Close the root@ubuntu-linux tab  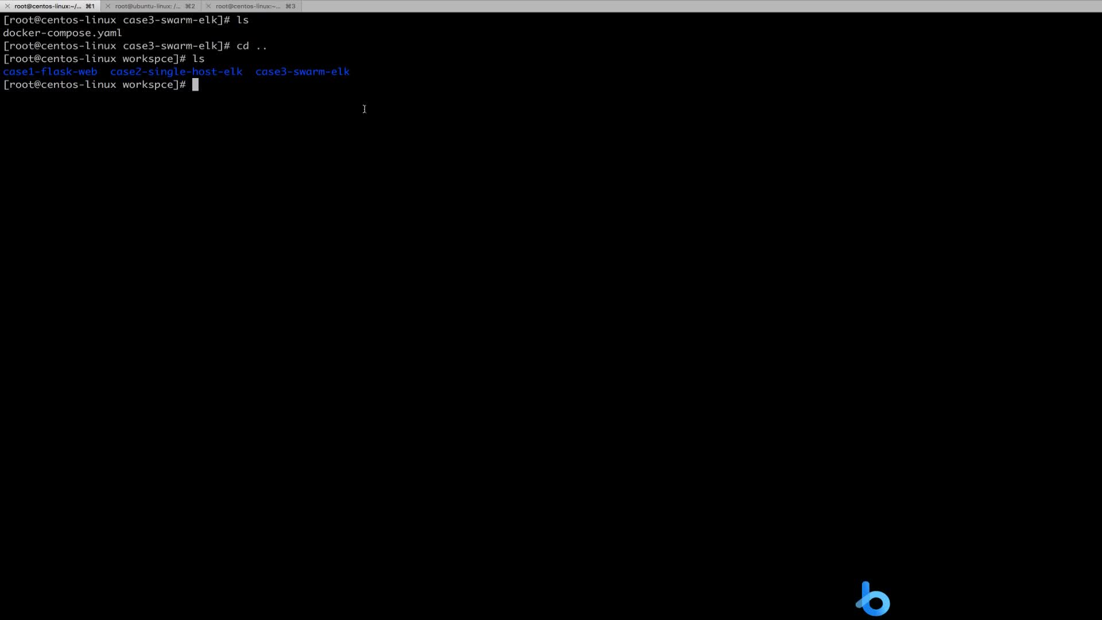[x=108, y=6]
